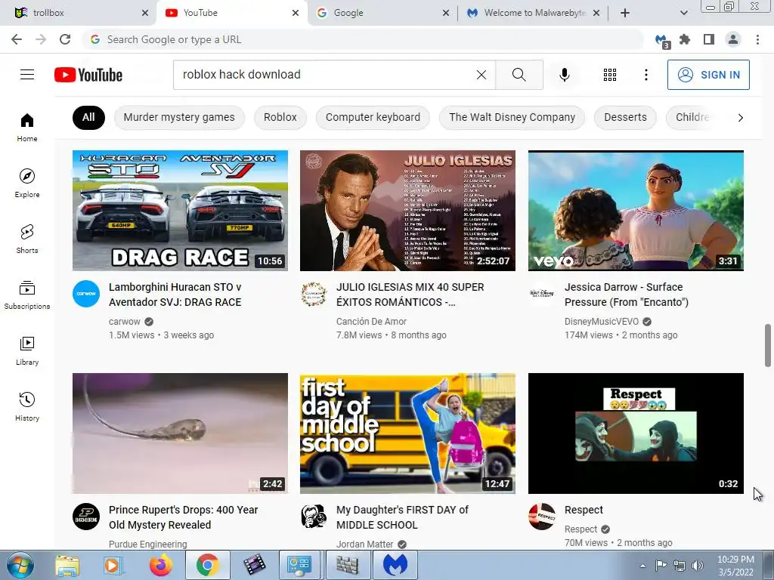Select The Walt Disney Company chip
Image resolution: width=774 pixels, height=580 pixels.
point(512,117)
